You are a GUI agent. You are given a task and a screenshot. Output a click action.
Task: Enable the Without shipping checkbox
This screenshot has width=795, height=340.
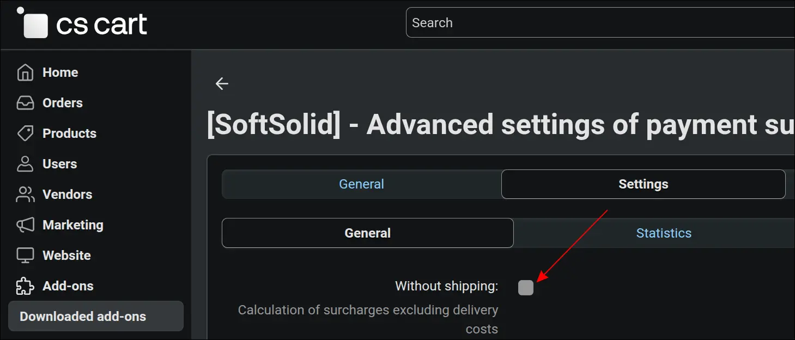coord(526,288)
